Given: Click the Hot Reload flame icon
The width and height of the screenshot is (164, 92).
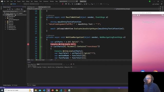Looking at the screenshot, I should (x=63, y=4).
